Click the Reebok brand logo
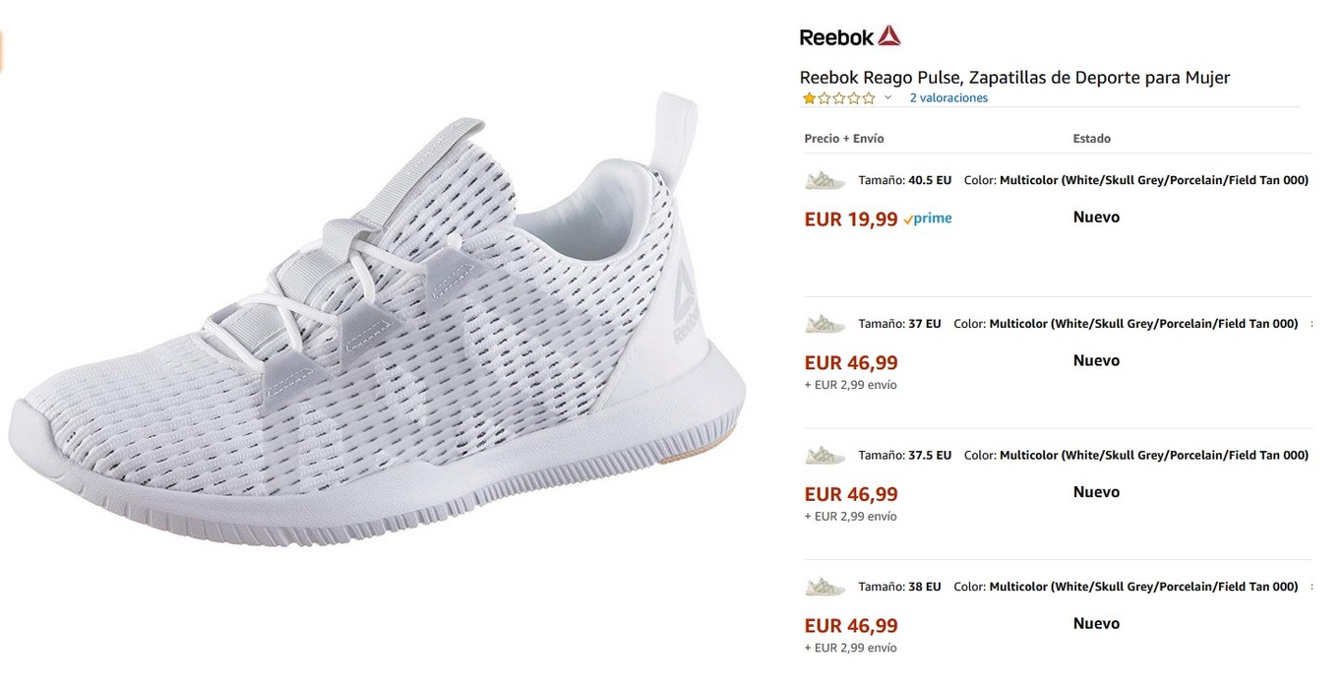Viewport: 1344px width, 687px height. coord(849,36)
